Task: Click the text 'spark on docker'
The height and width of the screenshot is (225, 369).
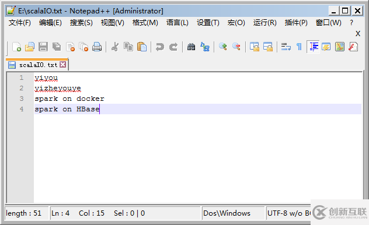Action: [69, 99]
